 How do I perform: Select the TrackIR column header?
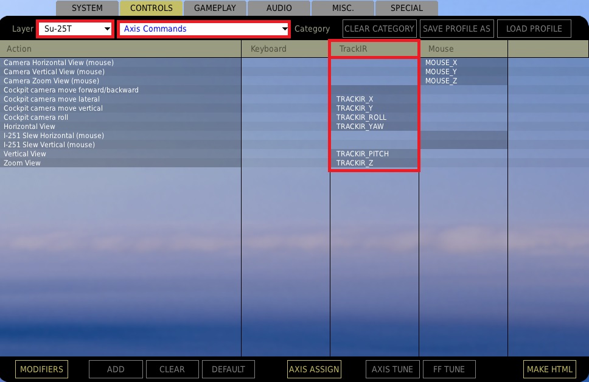374,49
